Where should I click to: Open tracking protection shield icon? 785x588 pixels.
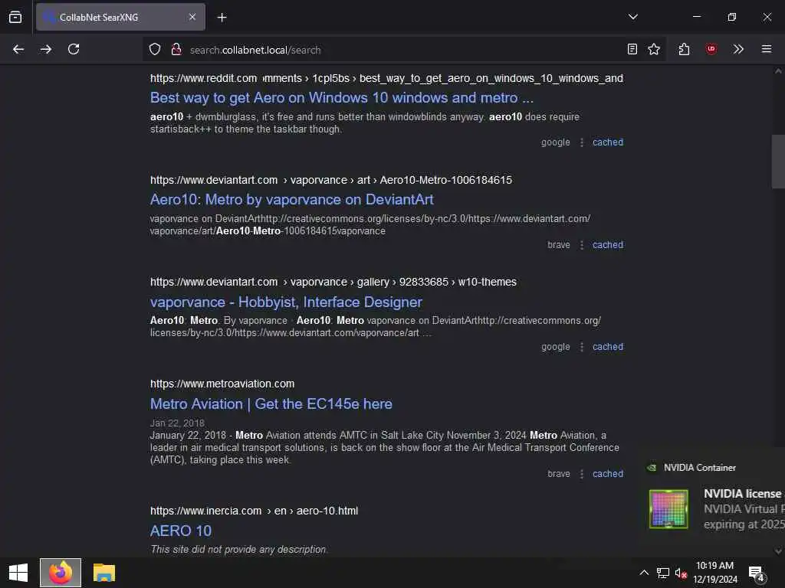click(155, 50)
